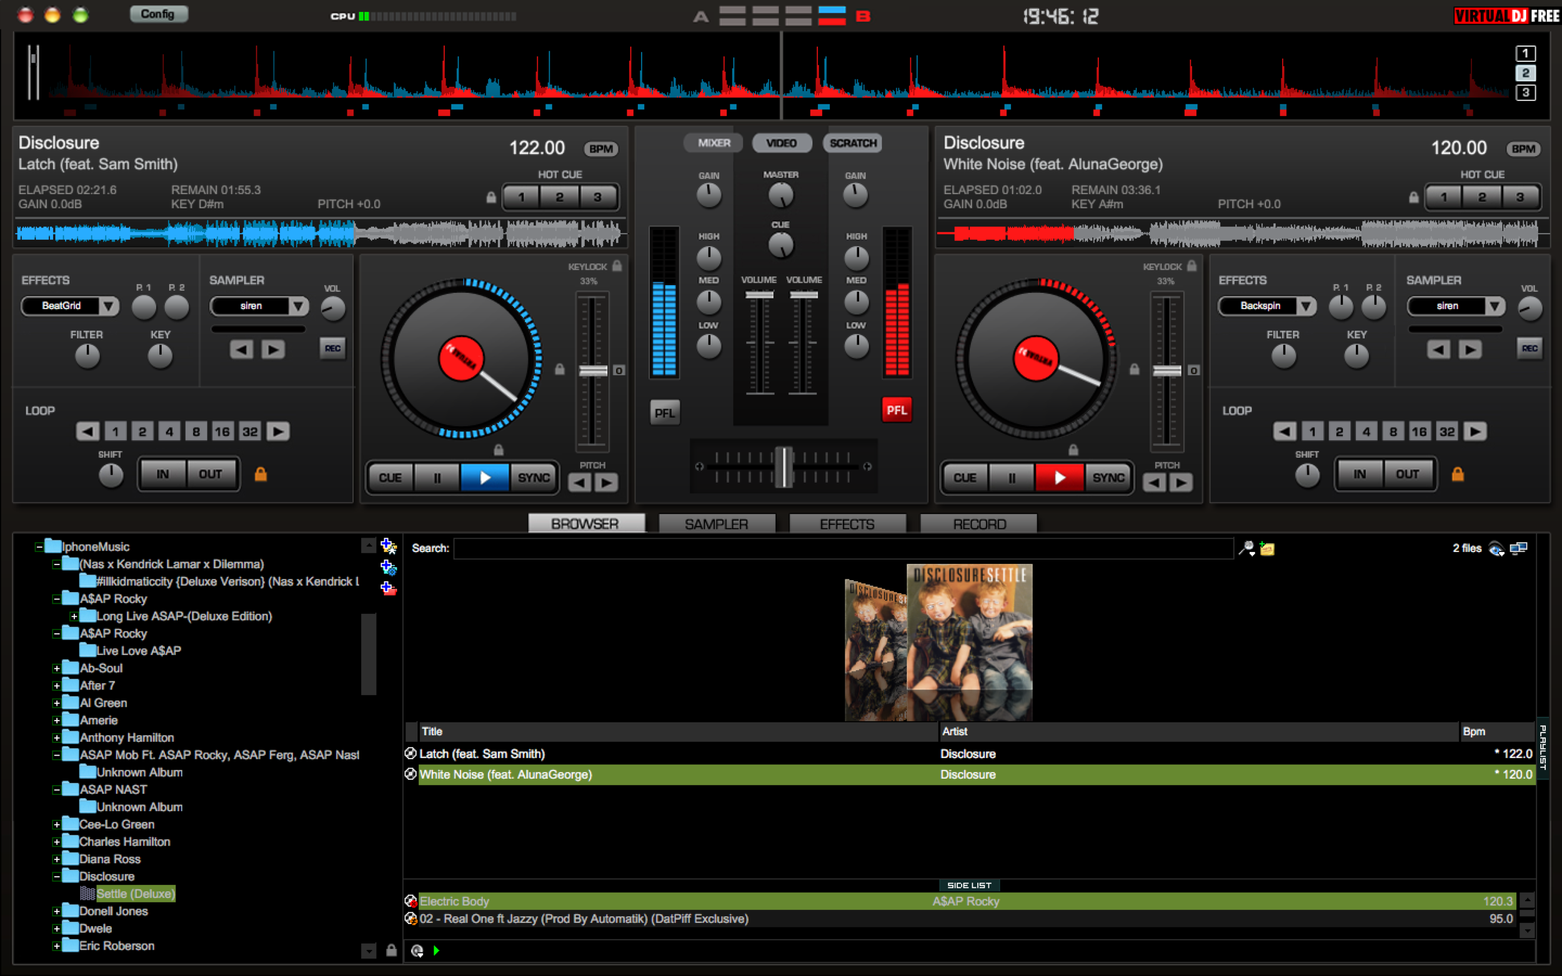Open left deck siren sampler dropdown
Viewport: 1562px width, 976px height.
[298, 306]
